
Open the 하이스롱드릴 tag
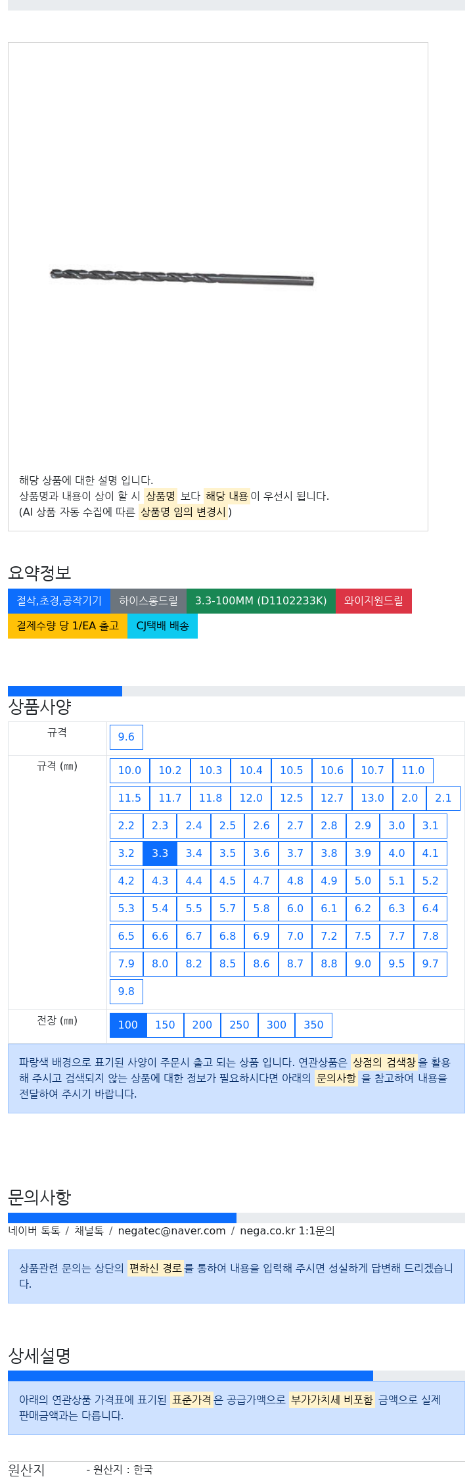[x=148, y=600]
